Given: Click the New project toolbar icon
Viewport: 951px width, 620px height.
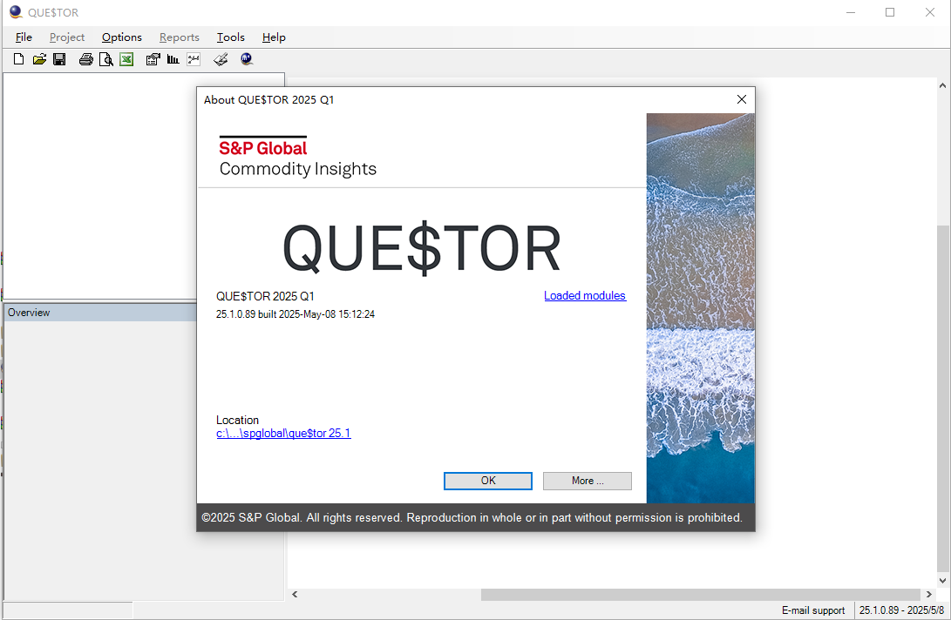Looking at the screenshot, I should 18,59.
